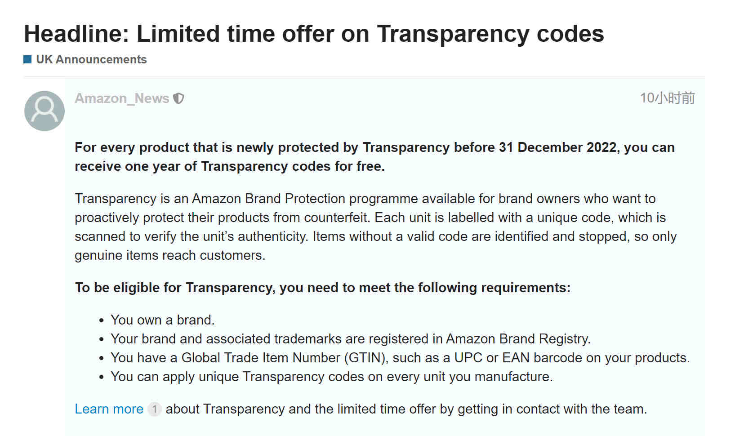The image size is (753, 436).
Task: Click the 'genuine items reach customers' sentence
Action: tap(170, 255)
